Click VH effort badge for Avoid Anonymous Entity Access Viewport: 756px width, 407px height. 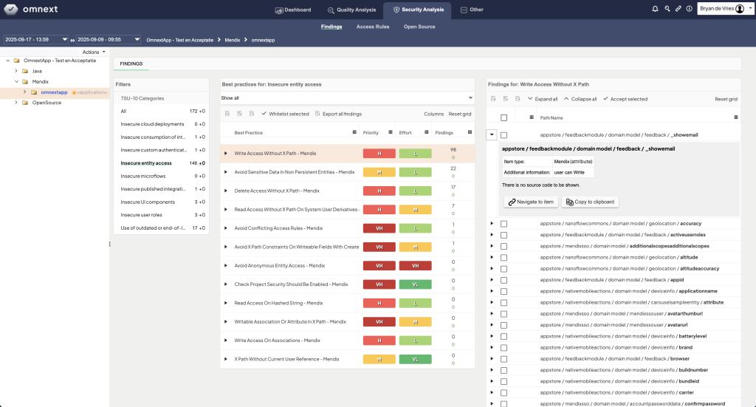click(x=415, y=266)
